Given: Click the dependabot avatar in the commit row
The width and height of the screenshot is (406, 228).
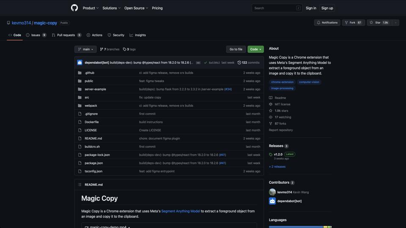Looking at the screenshot, I should pos(80,62).
